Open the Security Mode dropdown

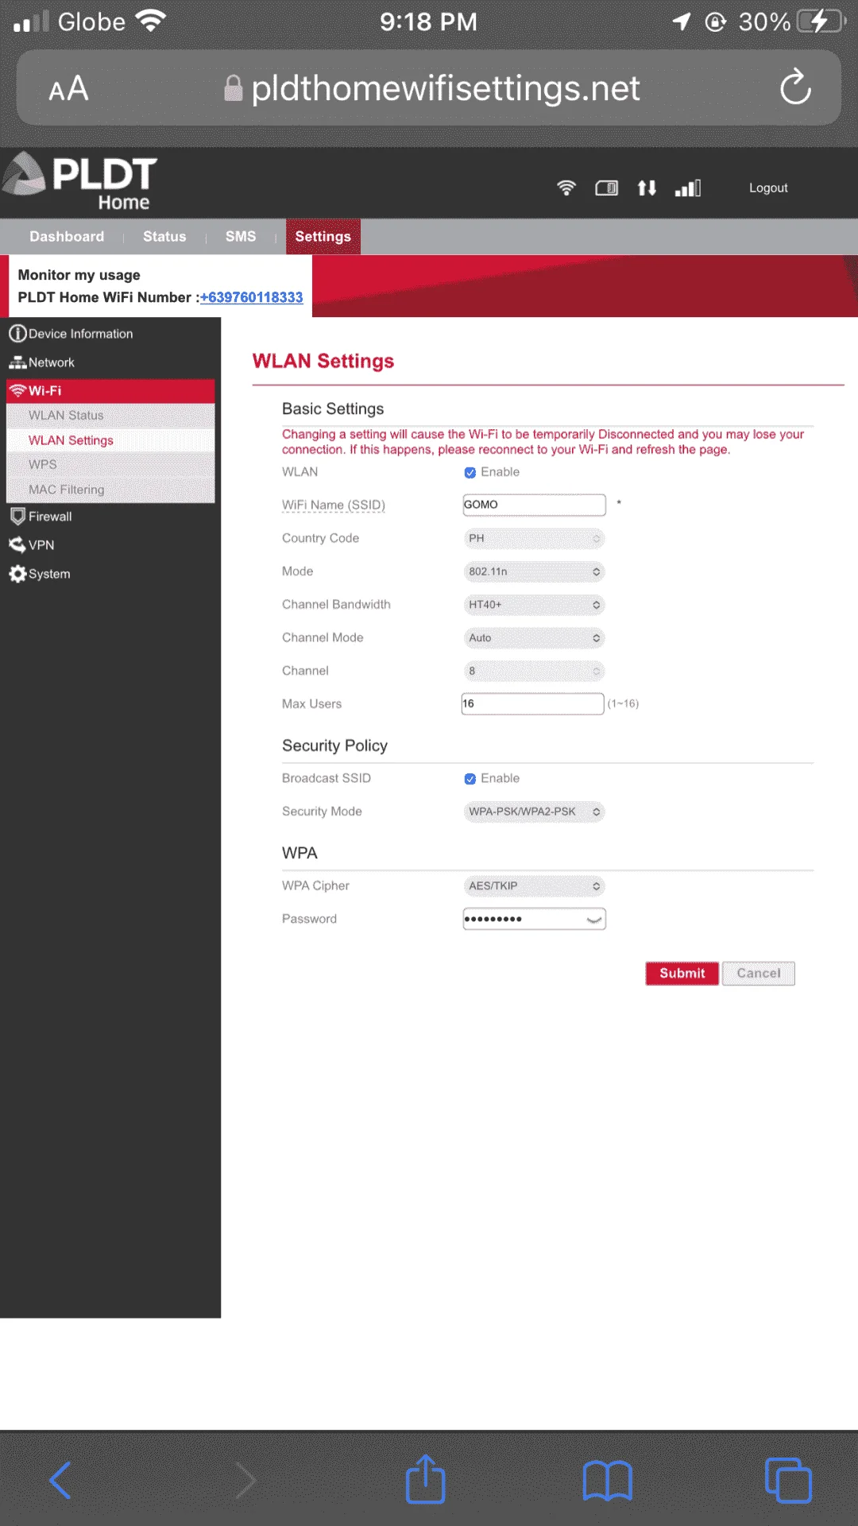coord(534,811)
